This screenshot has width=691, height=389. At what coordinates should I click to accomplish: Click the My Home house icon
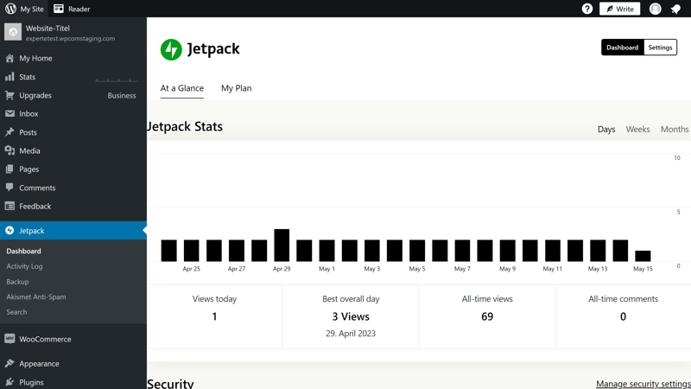click(x=10, y=58)
